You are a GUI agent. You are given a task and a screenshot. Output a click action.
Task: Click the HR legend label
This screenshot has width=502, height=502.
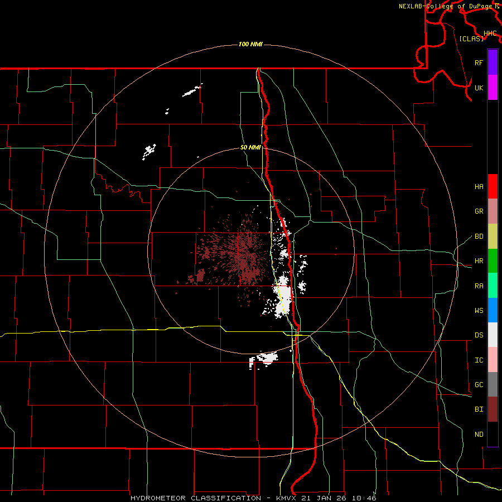point(479,261)
